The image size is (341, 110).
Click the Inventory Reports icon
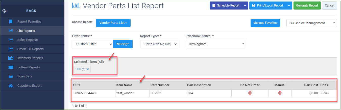pos(11,58)
